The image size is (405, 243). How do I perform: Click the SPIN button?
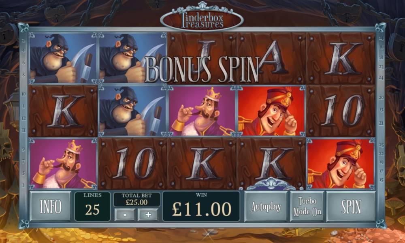[351, 206]
